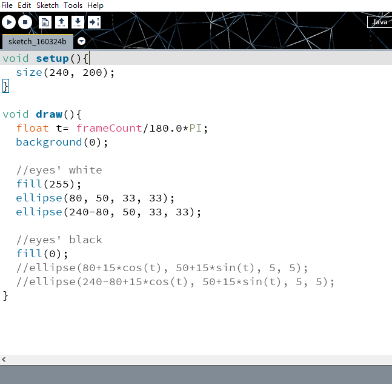Open the Help menu
Image resolution: width=392 pixels, height=384 pixels.
(x=95, y=5)
